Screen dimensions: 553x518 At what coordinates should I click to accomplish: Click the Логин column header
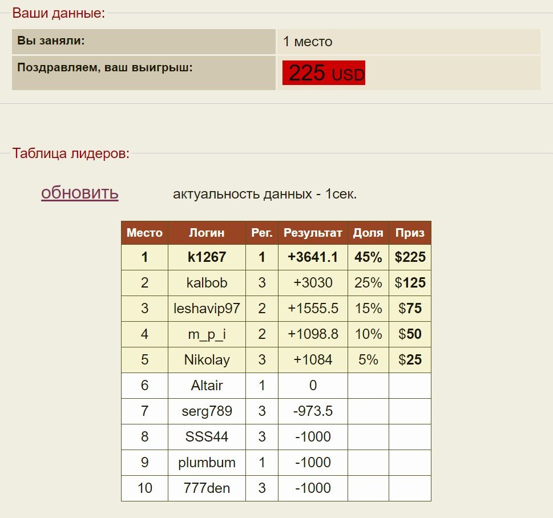[x=207, y=233]
